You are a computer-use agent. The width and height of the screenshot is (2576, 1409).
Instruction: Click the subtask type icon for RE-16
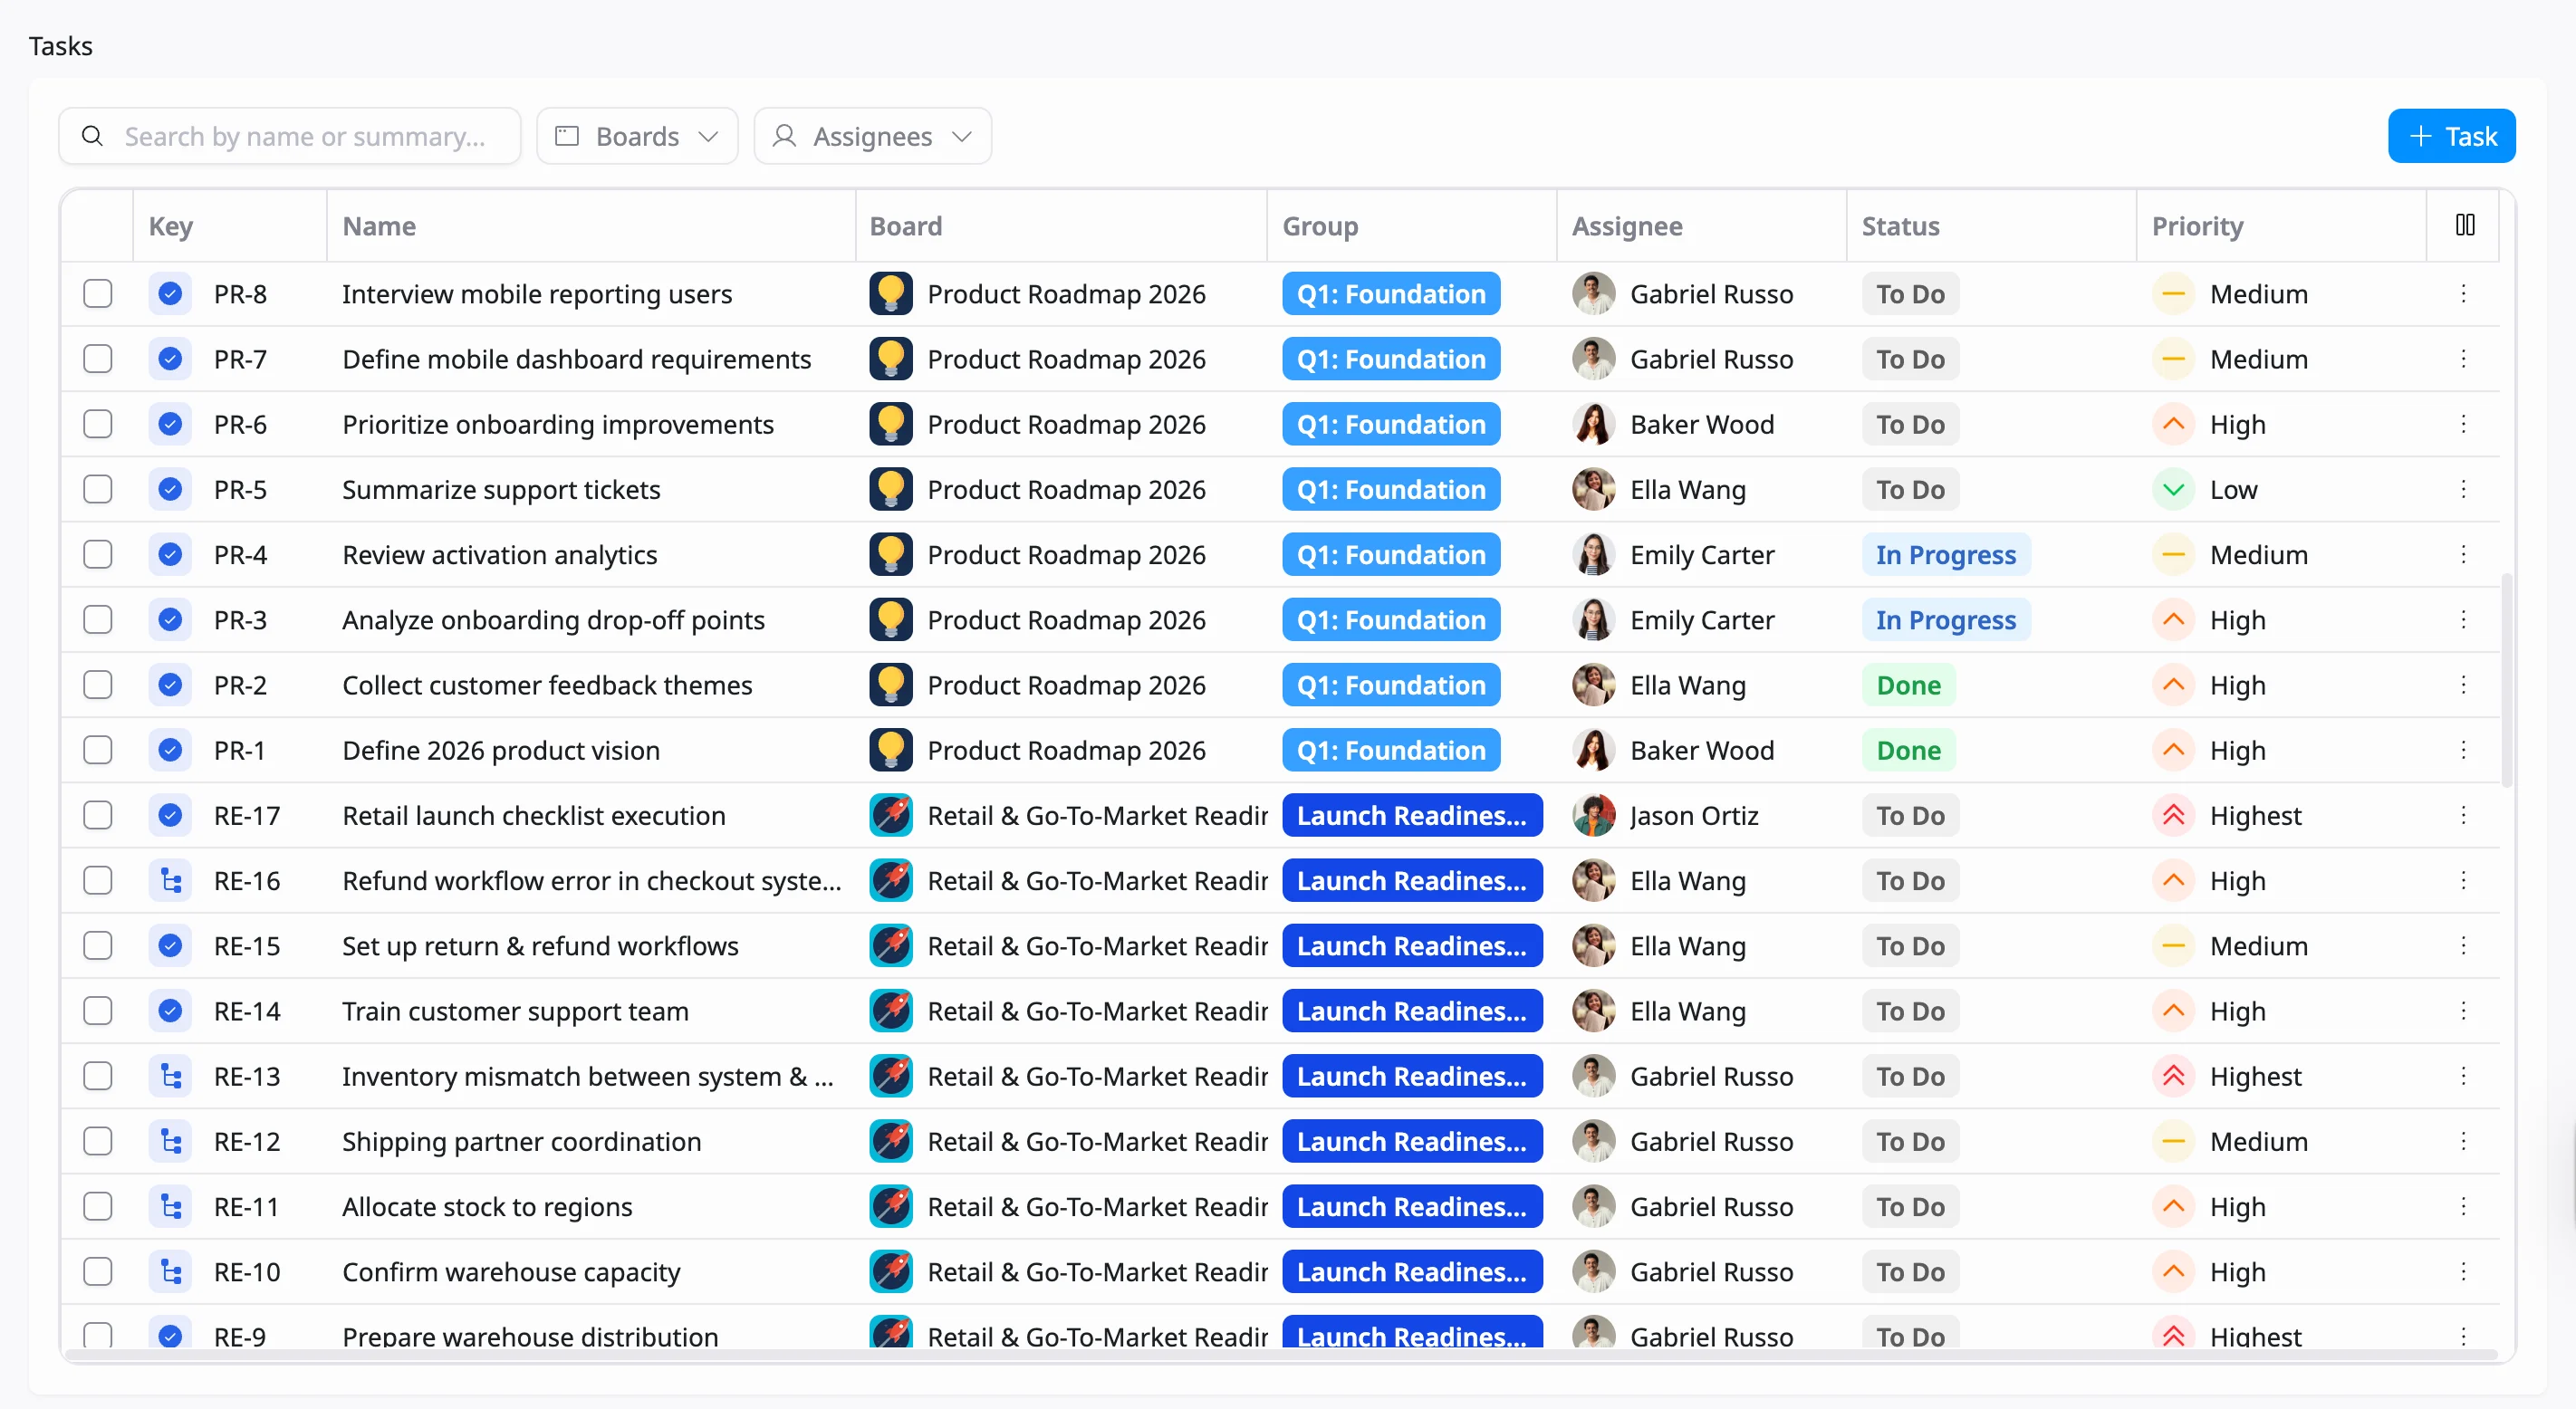(x=170, y=880)
